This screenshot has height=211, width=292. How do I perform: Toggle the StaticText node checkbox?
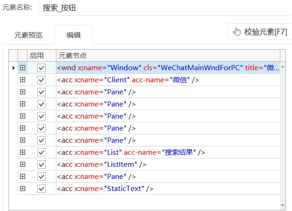41,189
